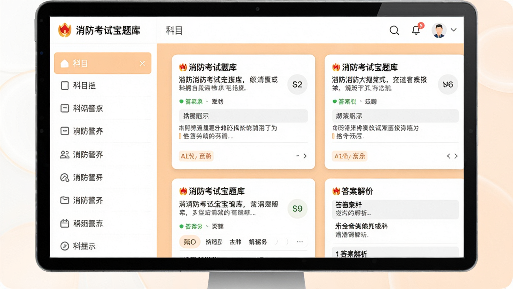Click the dash control on the S2 card
Viewport: 513px width, 289px height.
point(298,156)
